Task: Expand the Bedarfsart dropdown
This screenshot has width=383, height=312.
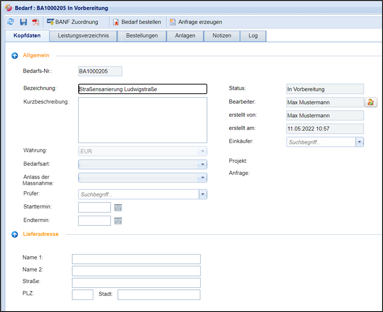Action: pyautogui.click(x=203, y=164)
